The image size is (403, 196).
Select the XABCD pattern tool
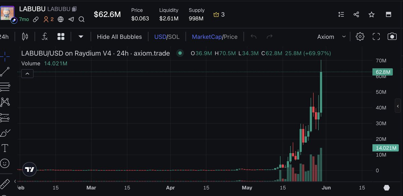coord(5,102)
